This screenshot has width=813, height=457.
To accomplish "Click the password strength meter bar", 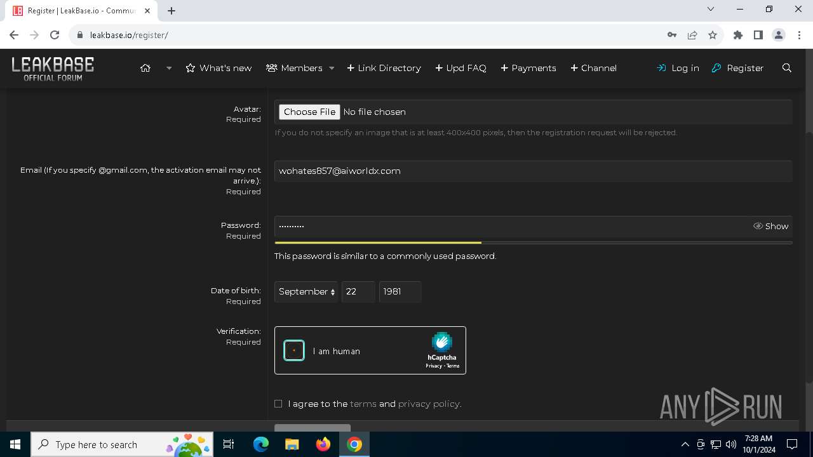I will pos(533,242).
